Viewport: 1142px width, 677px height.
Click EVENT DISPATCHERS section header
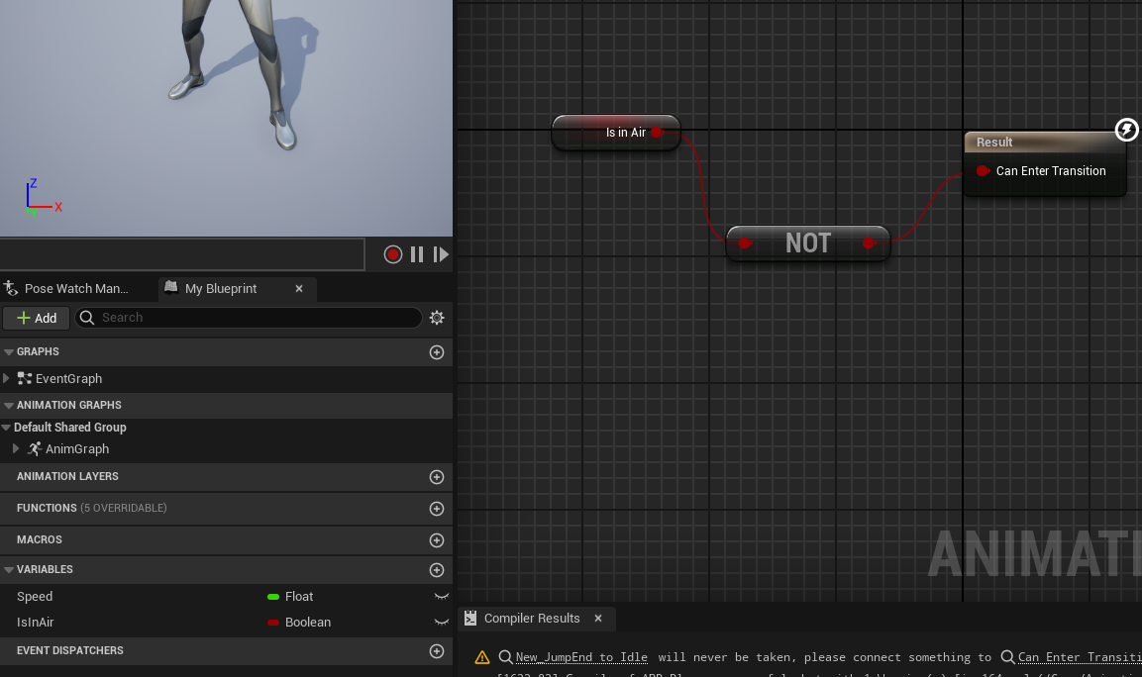click(226, 651)
